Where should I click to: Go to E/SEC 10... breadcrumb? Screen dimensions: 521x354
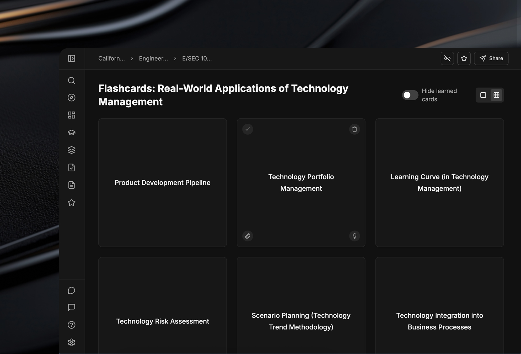click(x=197, y=58)
